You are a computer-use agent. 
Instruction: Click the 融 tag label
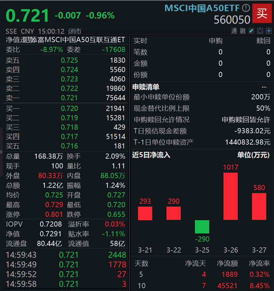click(243, 31)
